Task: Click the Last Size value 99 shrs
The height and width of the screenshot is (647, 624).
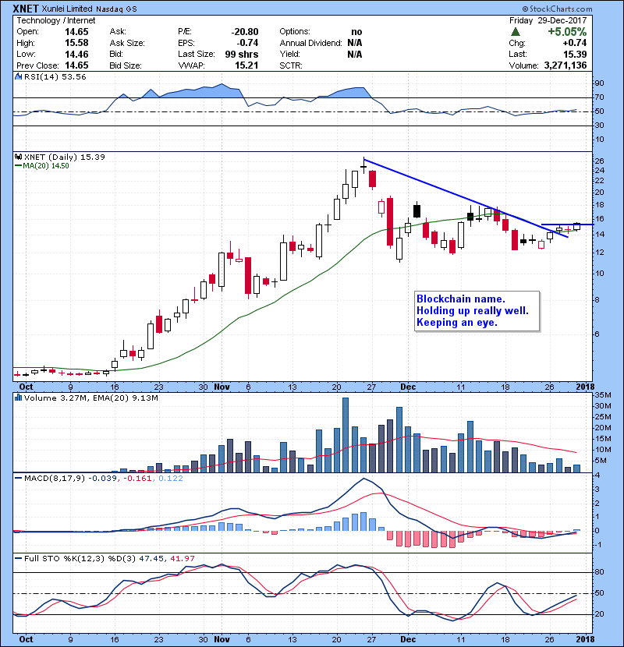Action: coord(242,54)
